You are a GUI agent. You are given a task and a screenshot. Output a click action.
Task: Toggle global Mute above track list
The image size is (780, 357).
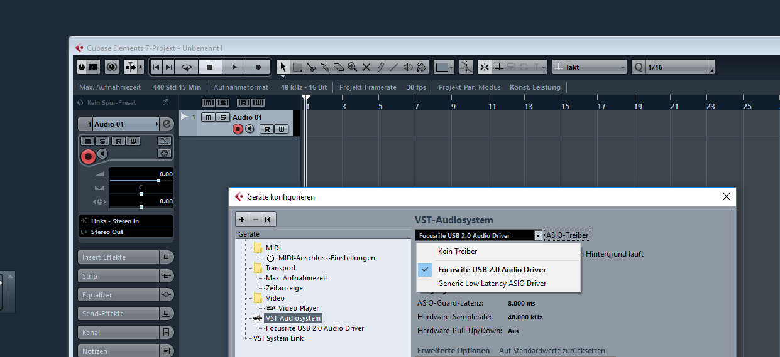pos(208,103)
